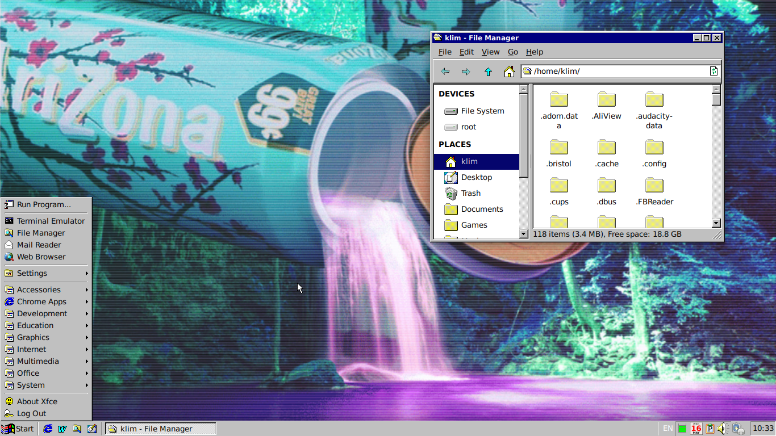This screenshot has height=436, width=776.
Task: Expand the Graphics submenu
Action: coord(47,337)
